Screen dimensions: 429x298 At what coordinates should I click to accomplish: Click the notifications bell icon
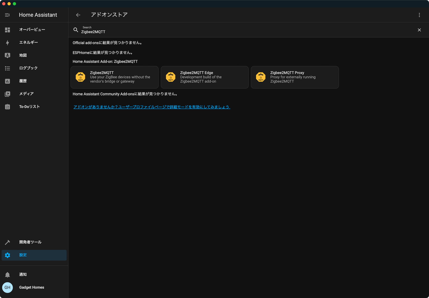[7, 275]
